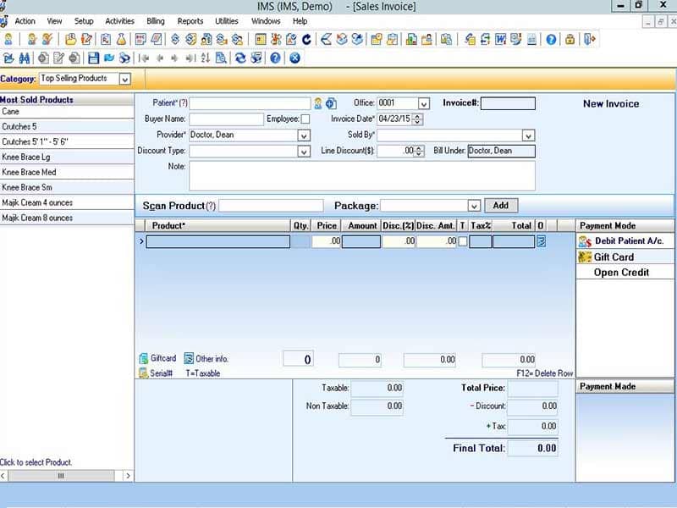Open the Package dropdown arrow
The image size is (677, 508).
[474, 206]
